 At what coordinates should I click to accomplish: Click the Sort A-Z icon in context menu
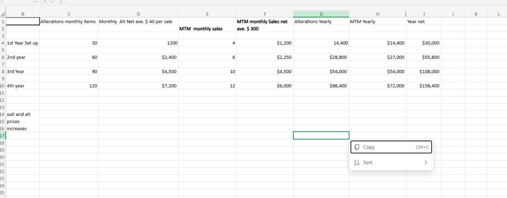coord(356,162)
